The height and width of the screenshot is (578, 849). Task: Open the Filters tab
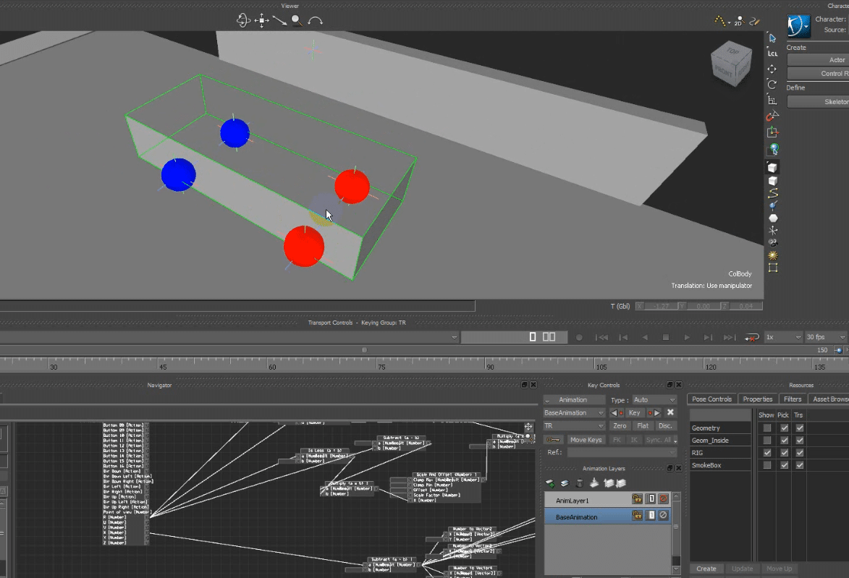point(793,399)
